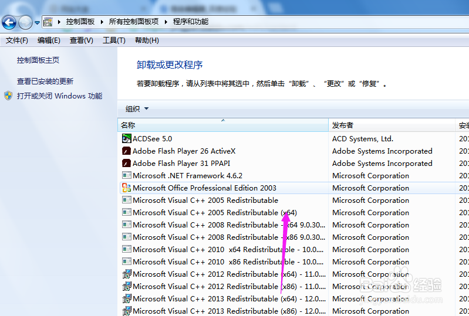Open the 文件(F) menu
This screenshot has height=316, width=469.
(17, 40)
